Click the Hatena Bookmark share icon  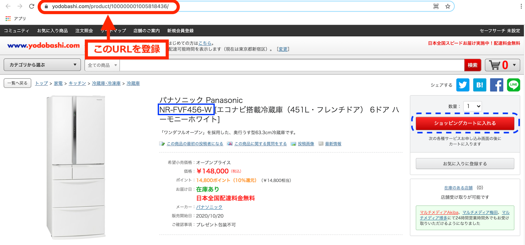point(479,85)
